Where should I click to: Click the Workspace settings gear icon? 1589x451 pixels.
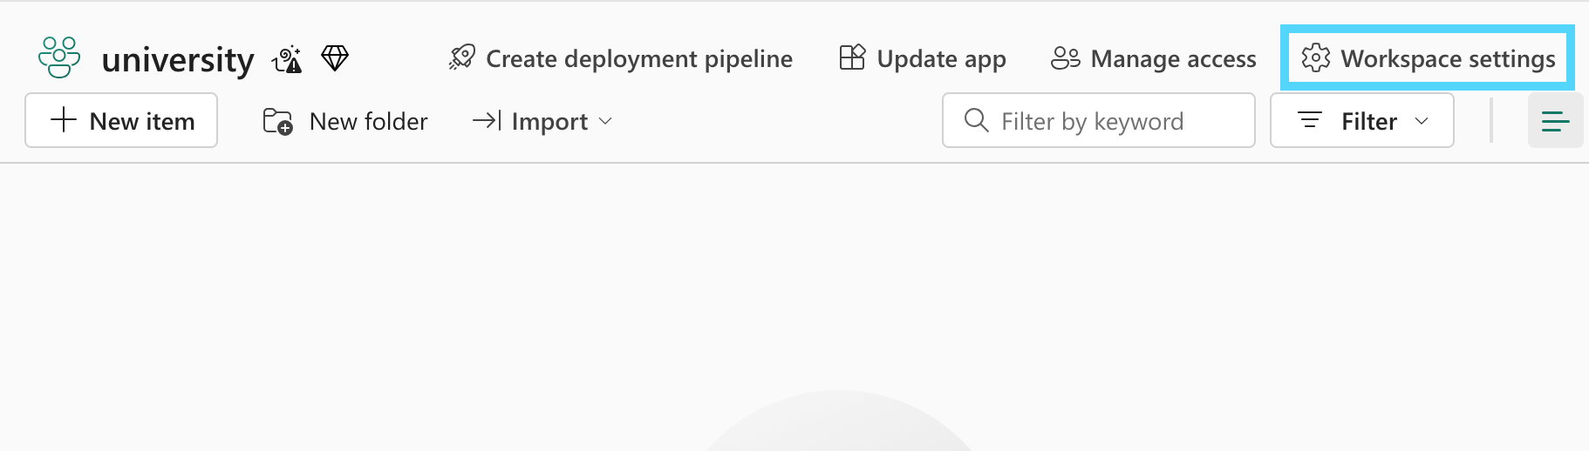[x=1315, y=58]
